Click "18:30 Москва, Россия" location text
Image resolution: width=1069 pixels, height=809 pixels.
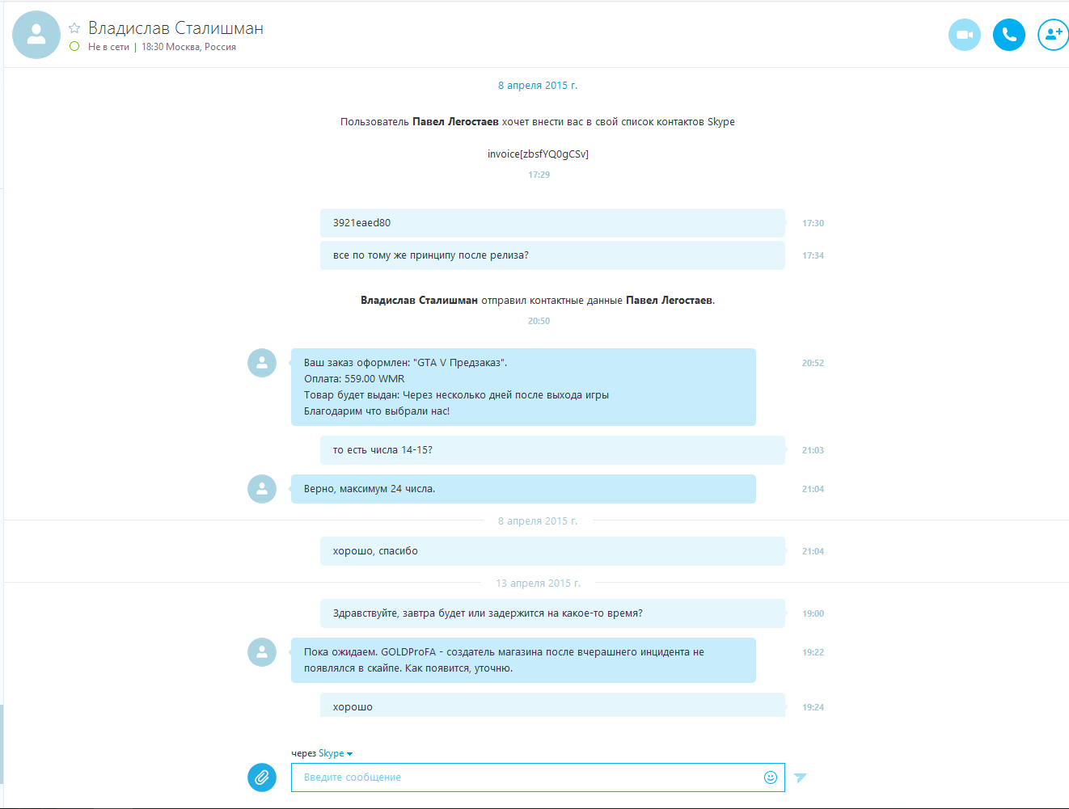(188, 47)
